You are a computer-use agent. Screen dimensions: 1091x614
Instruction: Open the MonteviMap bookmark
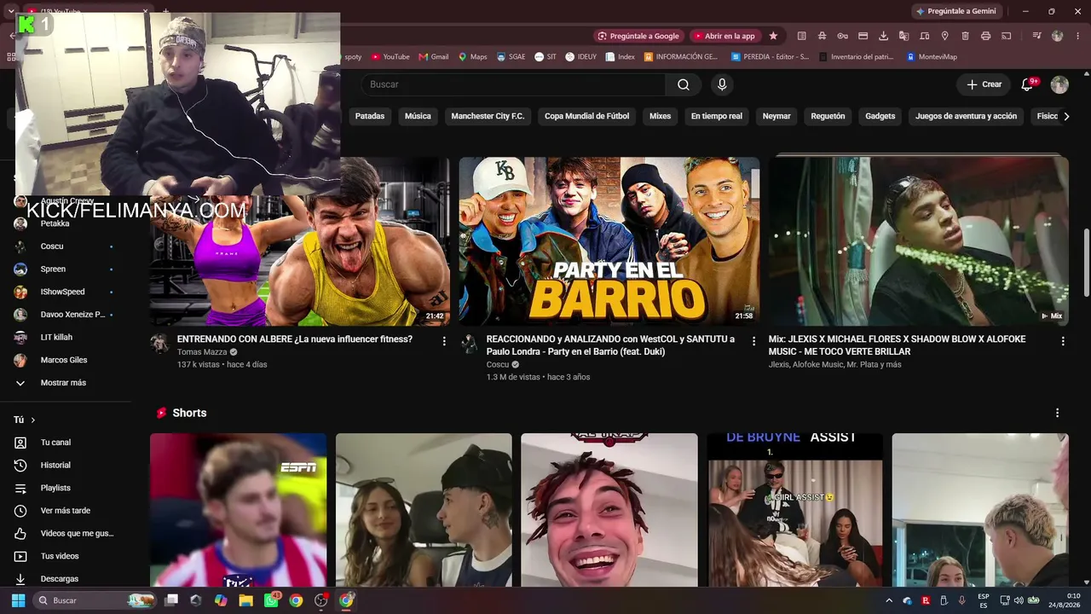pyautogui.click(x=932, y=57)
